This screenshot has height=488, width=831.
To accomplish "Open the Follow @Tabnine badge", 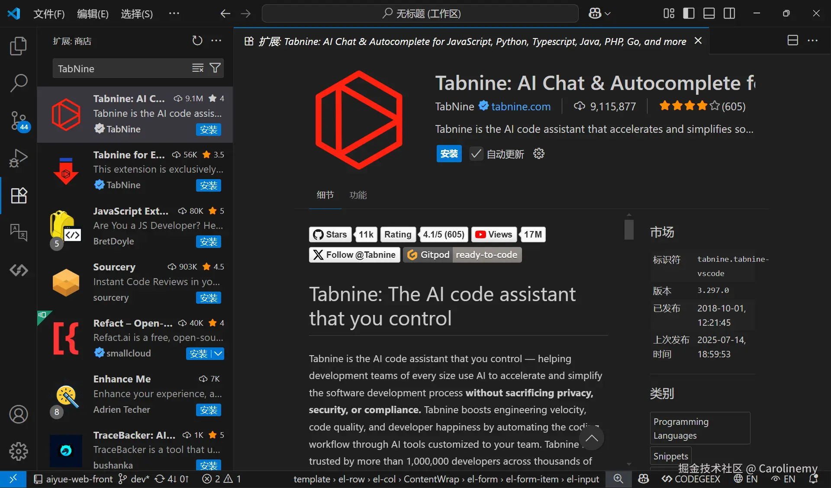I will point(354,255).
